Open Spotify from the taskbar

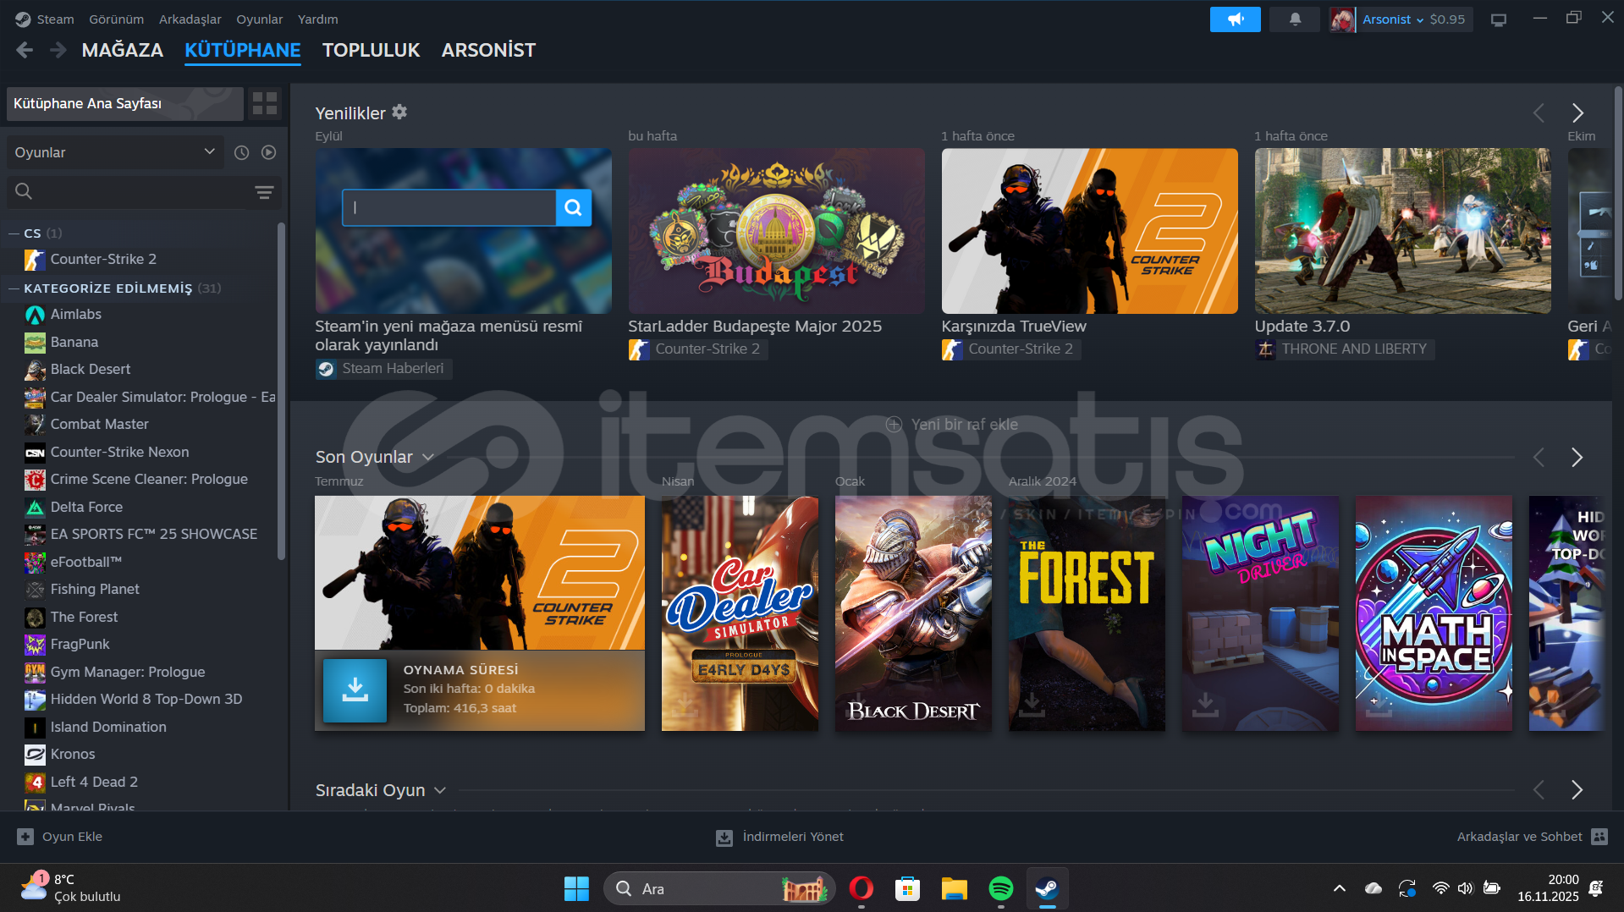pyautogui.click(x=1000, y=888)
